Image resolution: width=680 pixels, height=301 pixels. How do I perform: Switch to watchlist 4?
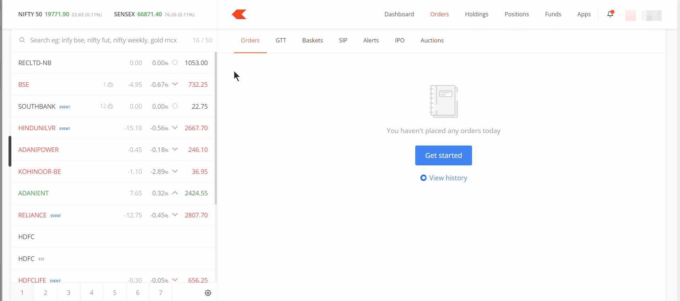click(x=92, y=293)
